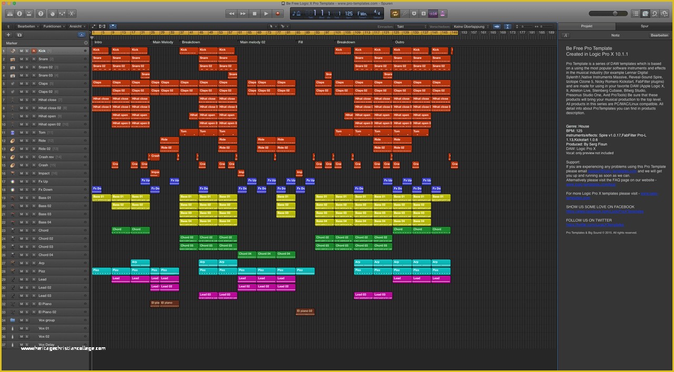Image resolution: width=674 pixels, height=372 pixels.
Task: Open the Verschieben Keine Überlappung dropdown
Action: coord(471,26)
